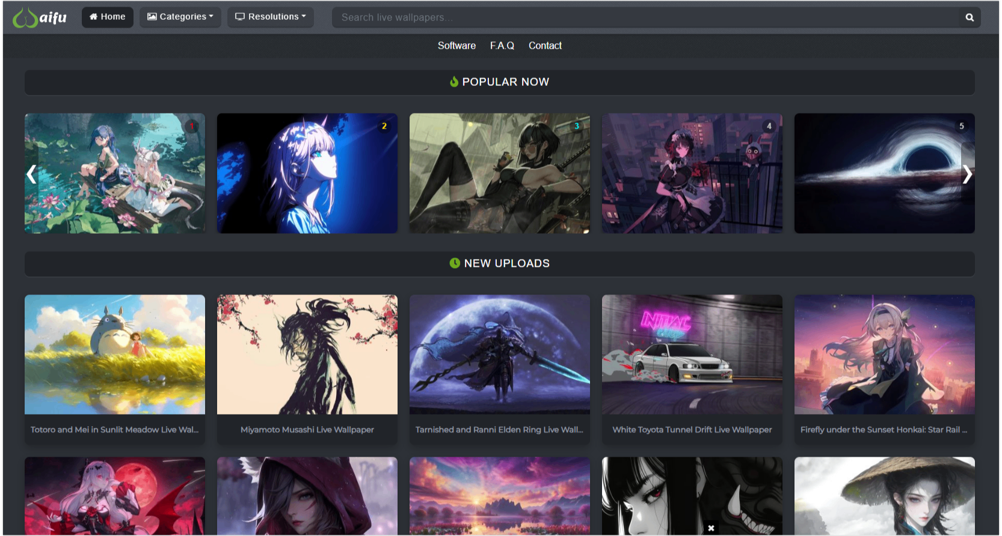The image size is (1002, 536).
Task: Click the flame icon beside Popular Now
Action: point(454,82)
